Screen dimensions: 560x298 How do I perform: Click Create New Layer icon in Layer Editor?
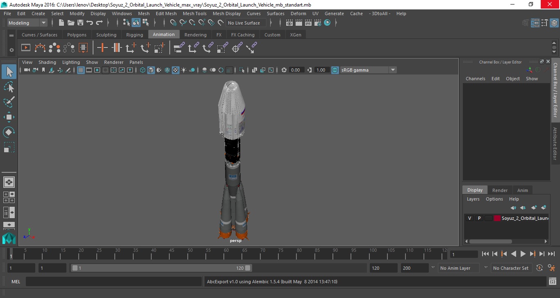[534, 208]
